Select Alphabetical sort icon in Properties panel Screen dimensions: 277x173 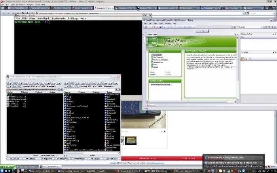(x=246, y=59)
